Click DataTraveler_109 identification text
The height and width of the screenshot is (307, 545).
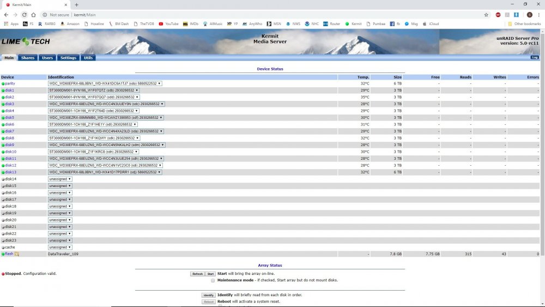pyautogui.click(x=63, y=254)
